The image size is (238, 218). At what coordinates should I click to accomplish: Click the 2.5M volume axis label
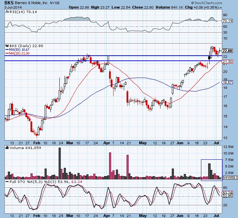(229, 173)
